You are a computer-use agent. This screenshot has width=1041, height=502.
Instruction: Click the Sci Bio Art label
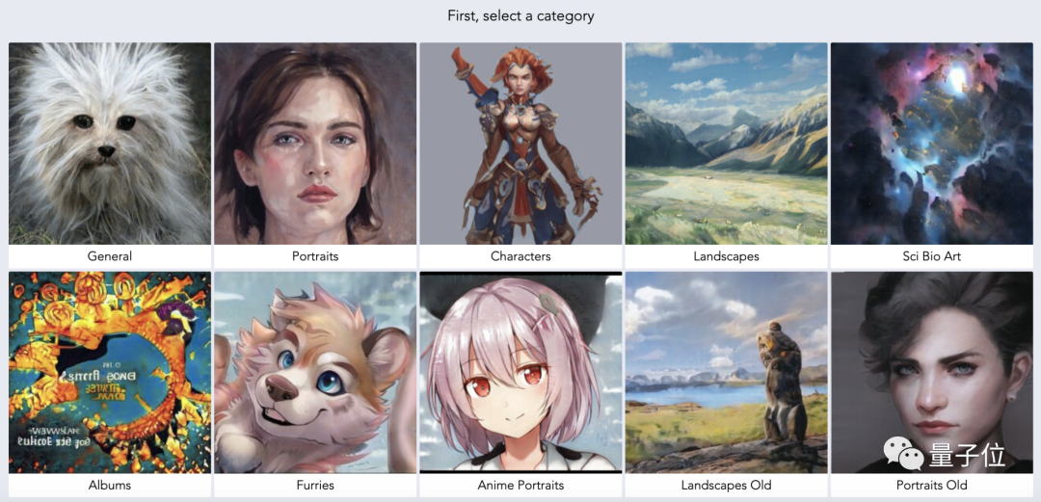tap(931, 256)
